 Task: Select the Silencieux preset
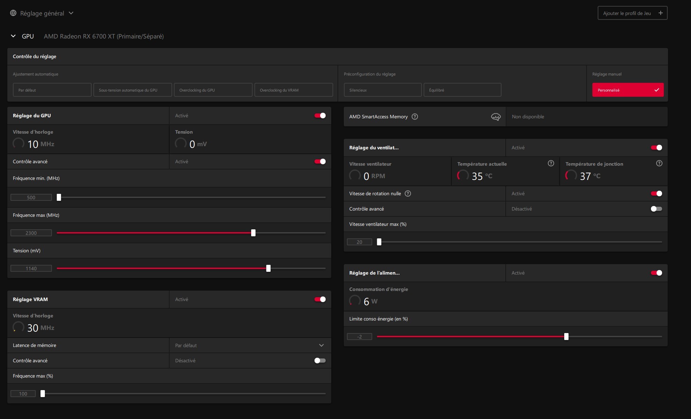(x=382, y=90)
